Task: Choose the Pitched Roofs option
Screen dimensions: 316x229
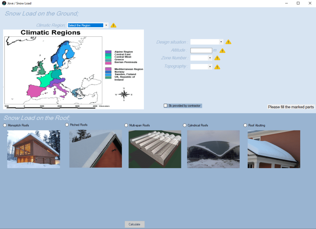Action: point(67,125)
